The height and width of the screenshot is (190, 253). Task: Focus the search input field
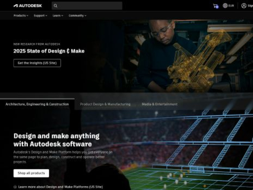pos(87,6)
